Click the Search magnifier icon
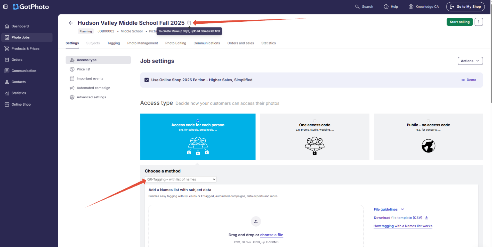The height and width of the screenshot is (247, 492). pyautogui.click(x=358, y=7)
